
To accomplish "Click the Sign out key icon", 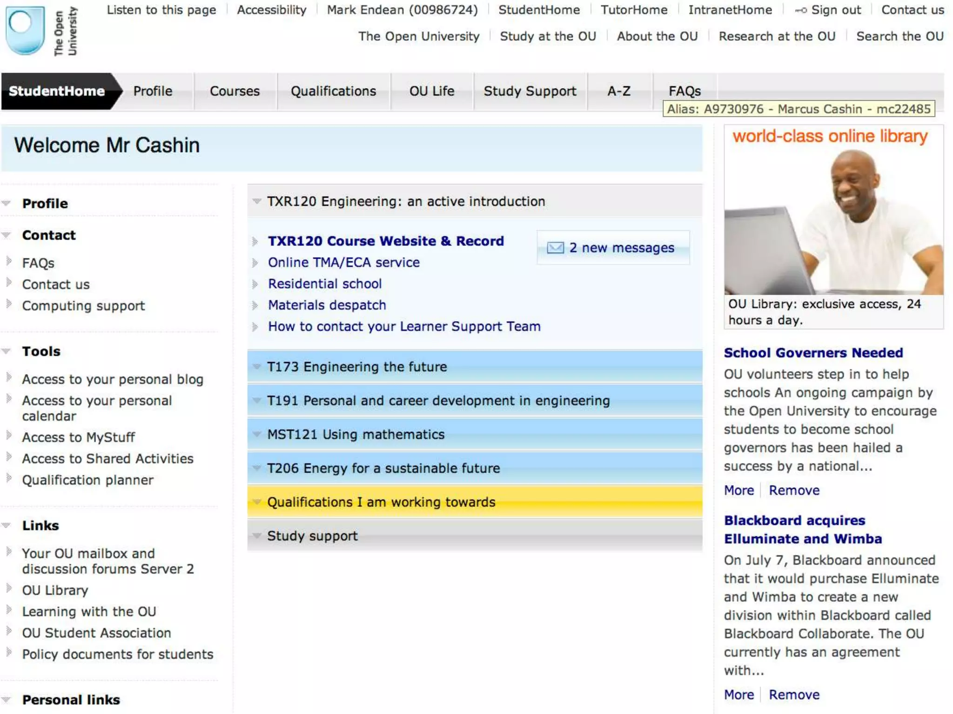I will (x=801, y=10).
